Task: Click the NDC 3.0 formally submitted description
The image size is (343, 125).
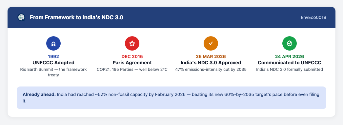Action: click(x=290, y=70)
